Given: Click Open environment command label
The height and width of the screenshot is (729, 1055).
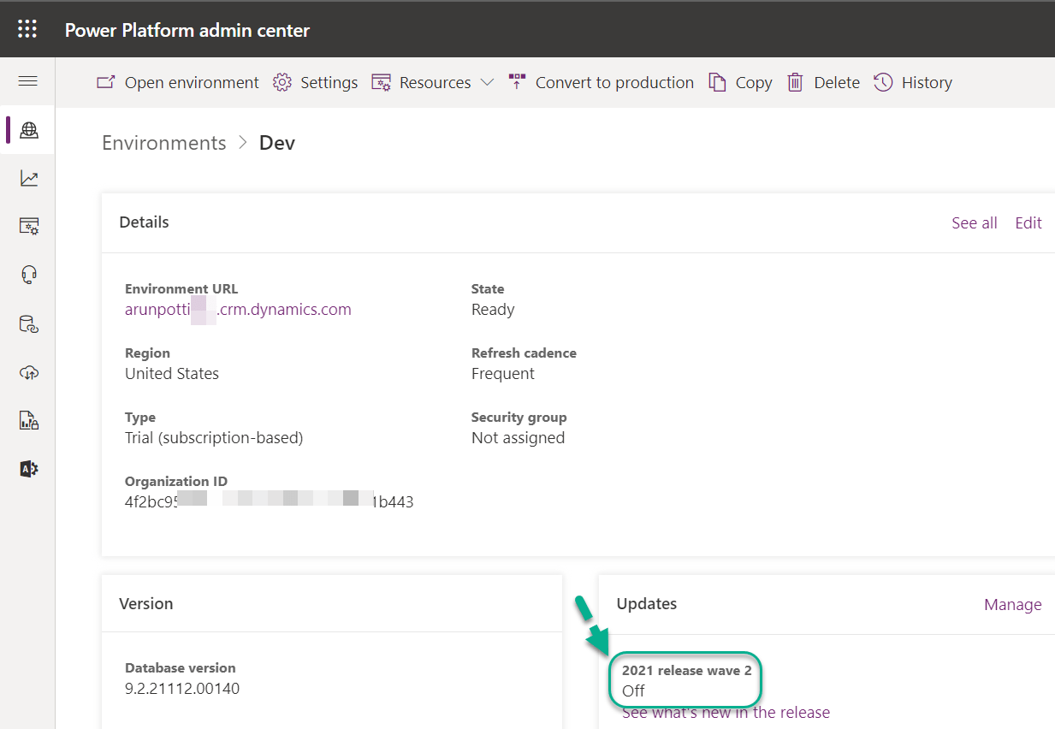Looking at the screenshot, I should tap(192, 82).
